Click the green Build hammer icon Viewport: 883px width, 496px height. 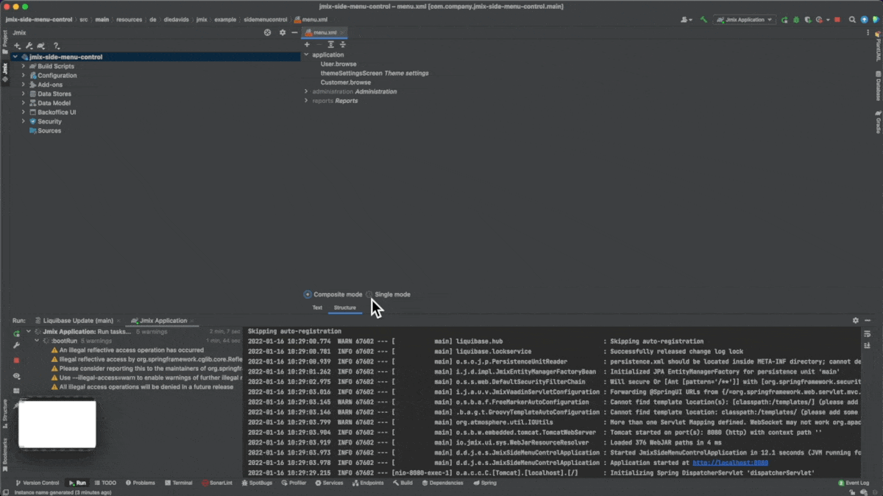click(x=703, y=20)
